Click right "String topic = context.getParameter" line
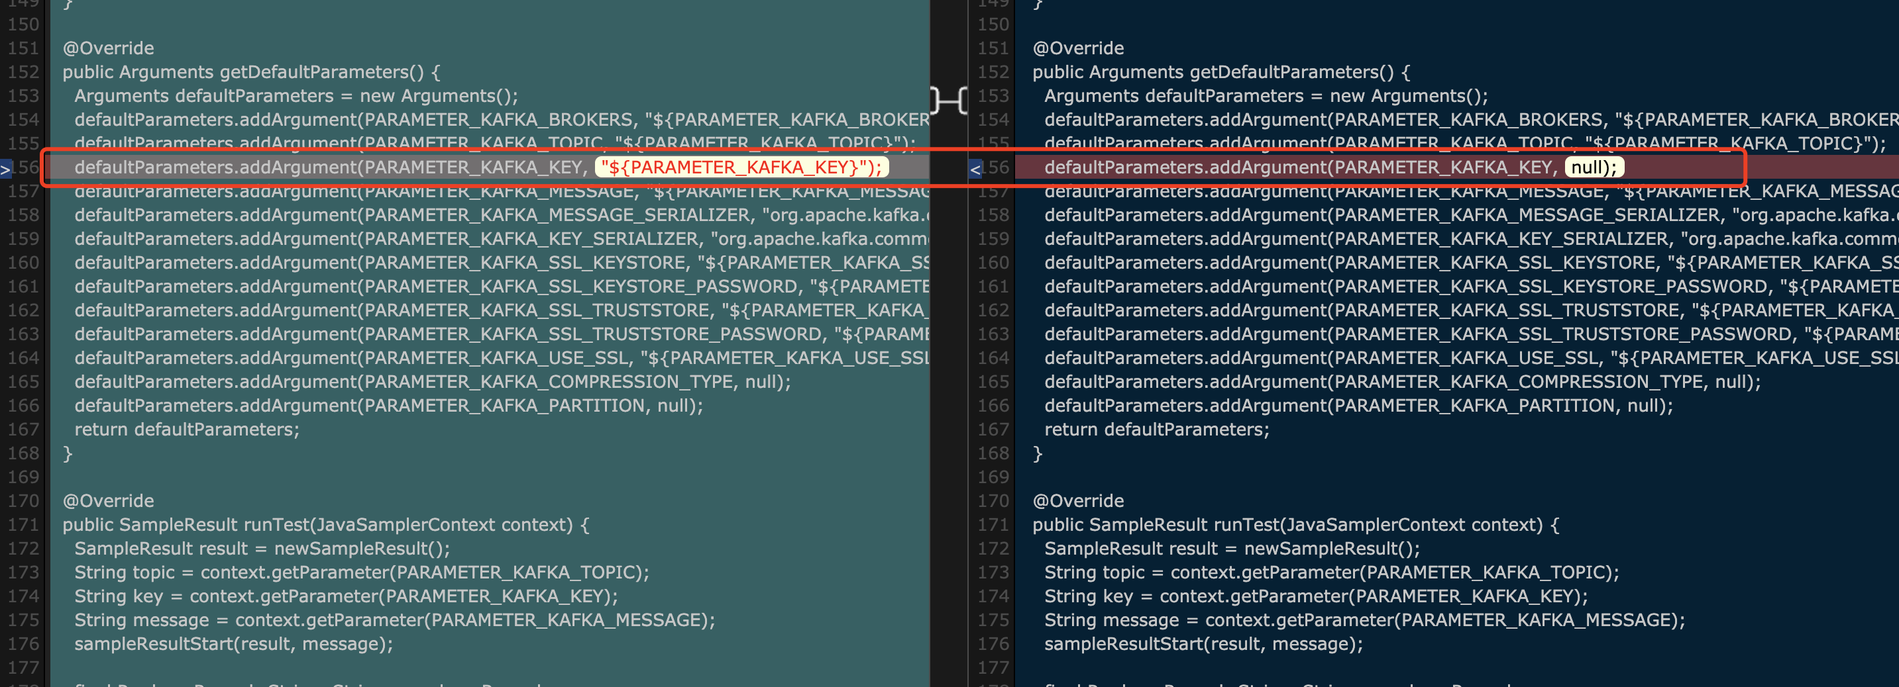 [1332, 572]
